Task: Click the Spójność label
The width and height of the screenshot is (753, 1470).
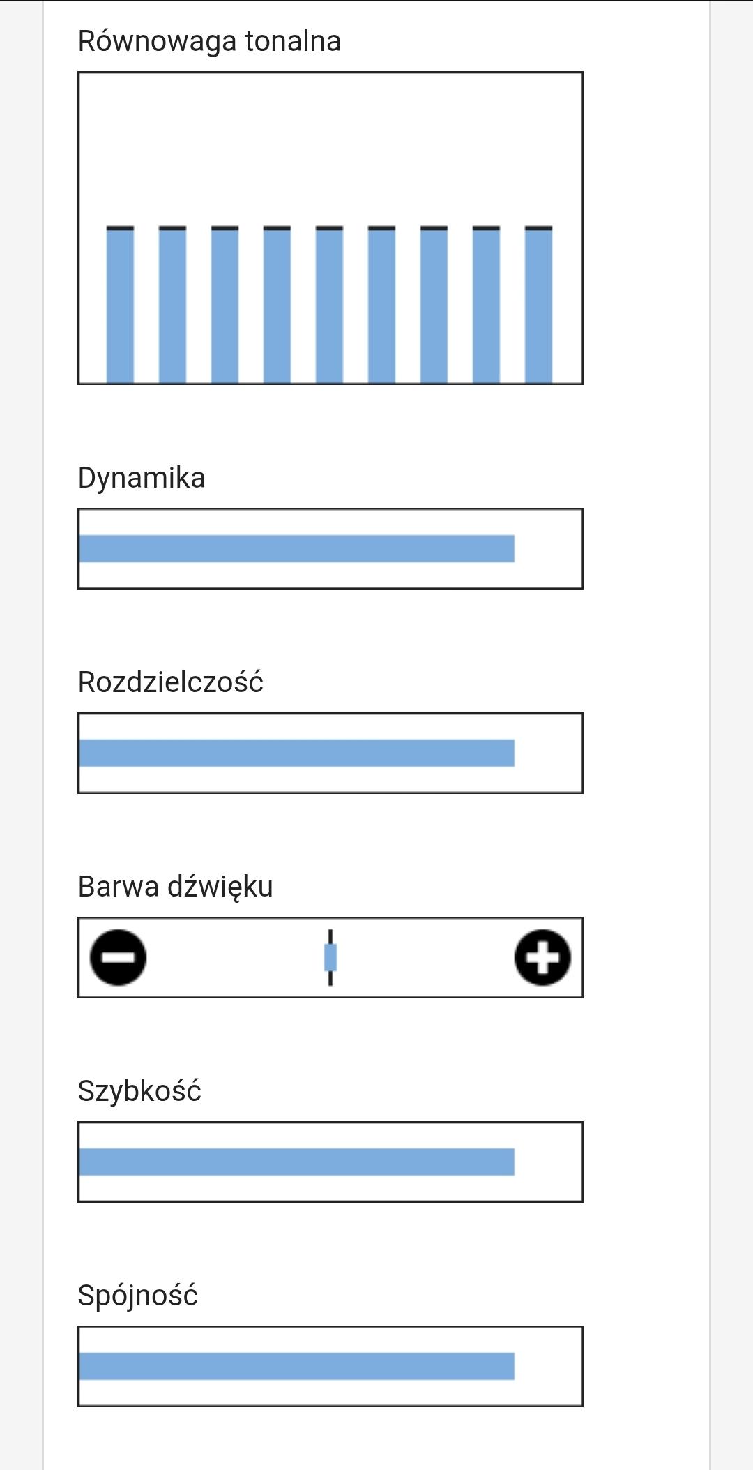Action: [x=138, y=1296]
